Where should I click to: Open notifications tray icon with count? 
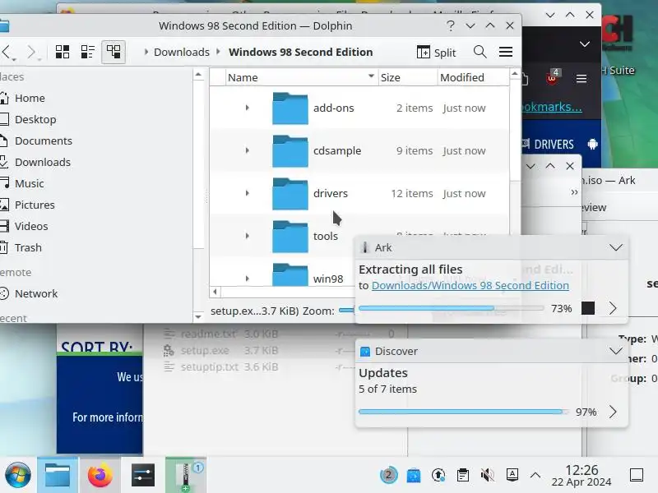pyautogui.click(x=388, y=475)
